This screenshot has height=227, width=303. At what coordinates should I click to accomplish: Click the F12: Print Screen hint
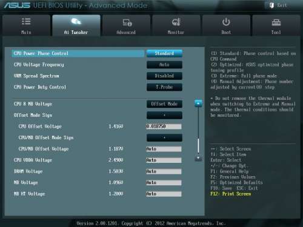click(231, 194)
